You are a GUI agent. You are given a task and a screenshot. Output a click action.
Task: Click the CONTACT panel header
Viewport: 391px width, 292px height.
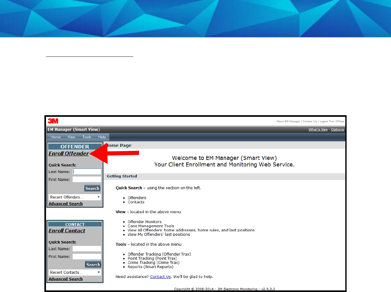point(75,224)
